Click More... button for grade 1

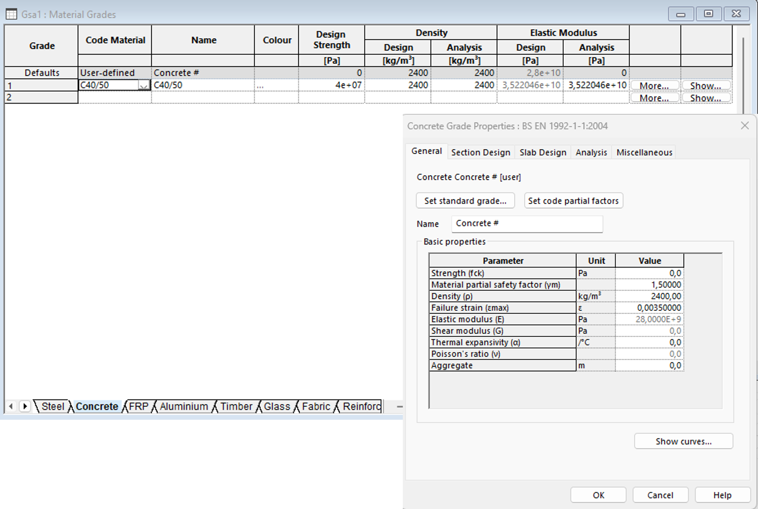(654, 86)
